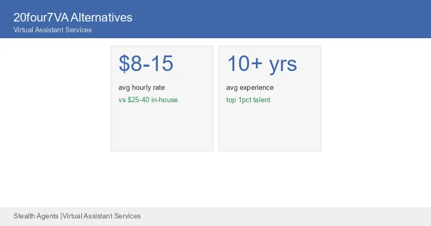Click empty space in experience card
This screenshot has height=226, width=431.
[x=270, y=128]
